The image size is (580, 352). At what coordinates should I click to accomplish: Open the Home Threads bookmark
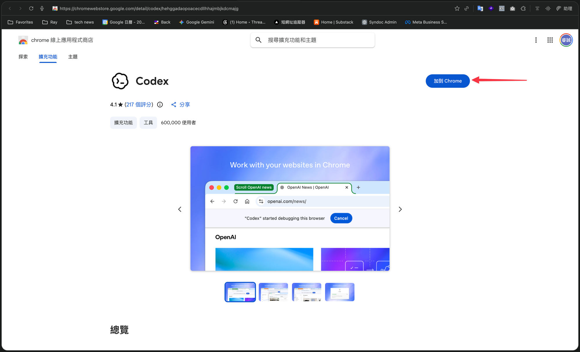[x=244, y=22]
